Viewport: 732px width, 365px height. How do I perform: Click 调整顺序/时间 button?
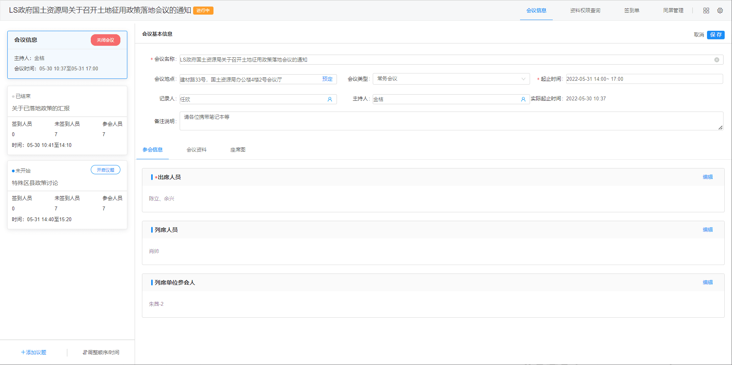pyautogui.click(x=101, y=352)
